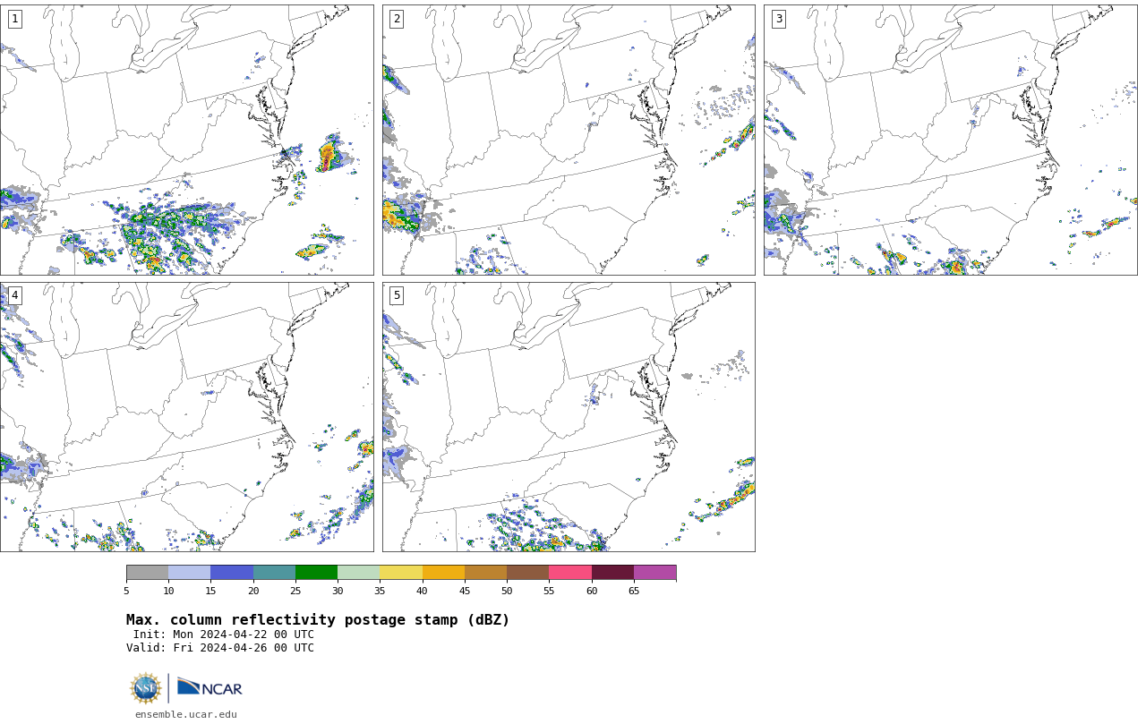The width and height of the screenshot is (1146, 724).
Task: Open ensemble member 4 reflectivity map
Action: point(187,417)
